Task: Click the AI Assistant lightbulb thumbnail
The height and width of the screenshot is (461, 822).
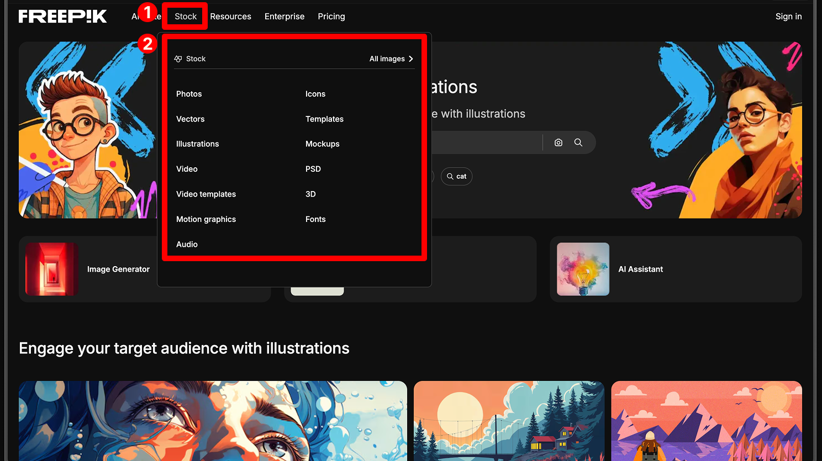Action: click(x=583, y=269)
